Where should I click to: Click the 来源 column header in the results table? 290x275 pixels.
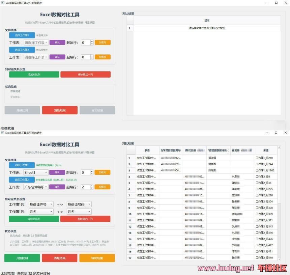tap(266, 150)
